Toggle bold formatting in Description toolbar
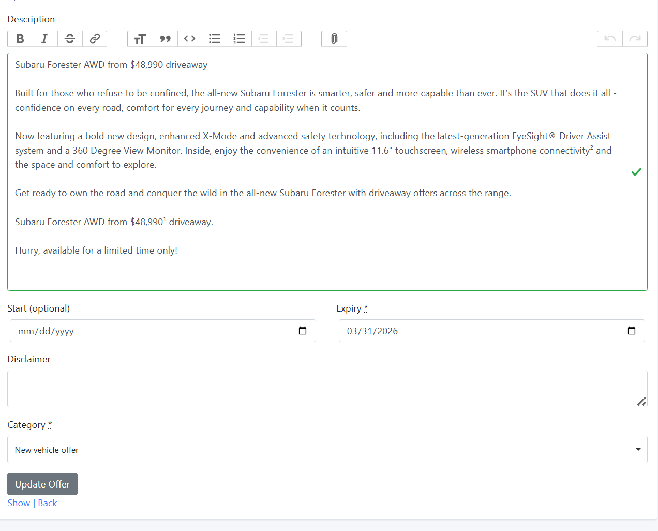The image size is (658, 531). (x=20, y=39)
